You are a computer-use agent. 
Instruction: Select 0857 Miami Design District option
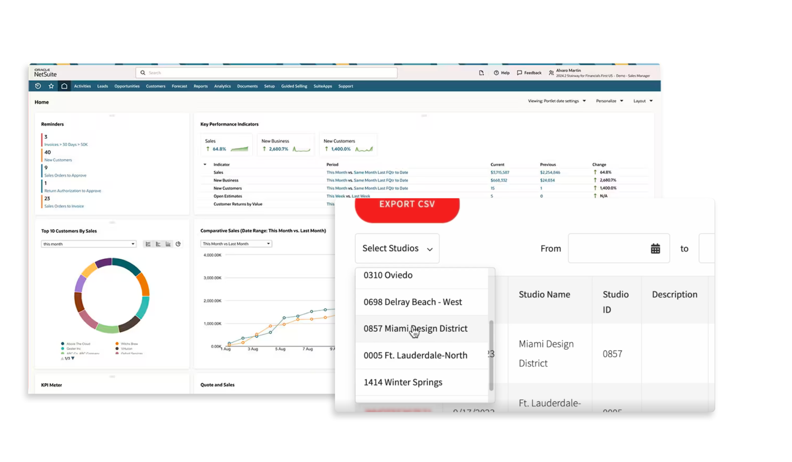(415, 328)
